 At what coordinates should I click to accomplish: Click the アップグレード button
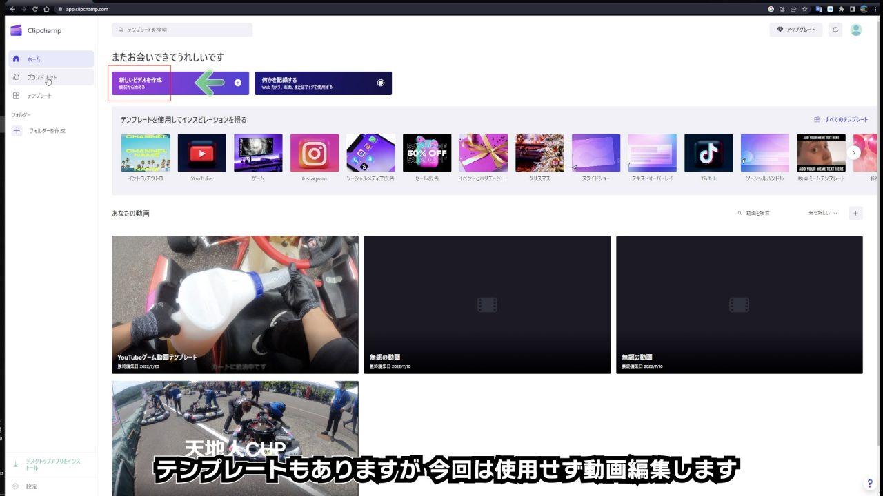[796, 30]
